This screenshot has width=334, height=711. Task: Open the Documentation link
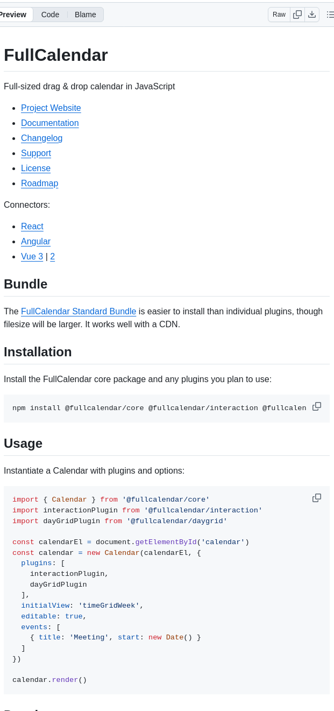pyautogui.click(x=50, y=123)
